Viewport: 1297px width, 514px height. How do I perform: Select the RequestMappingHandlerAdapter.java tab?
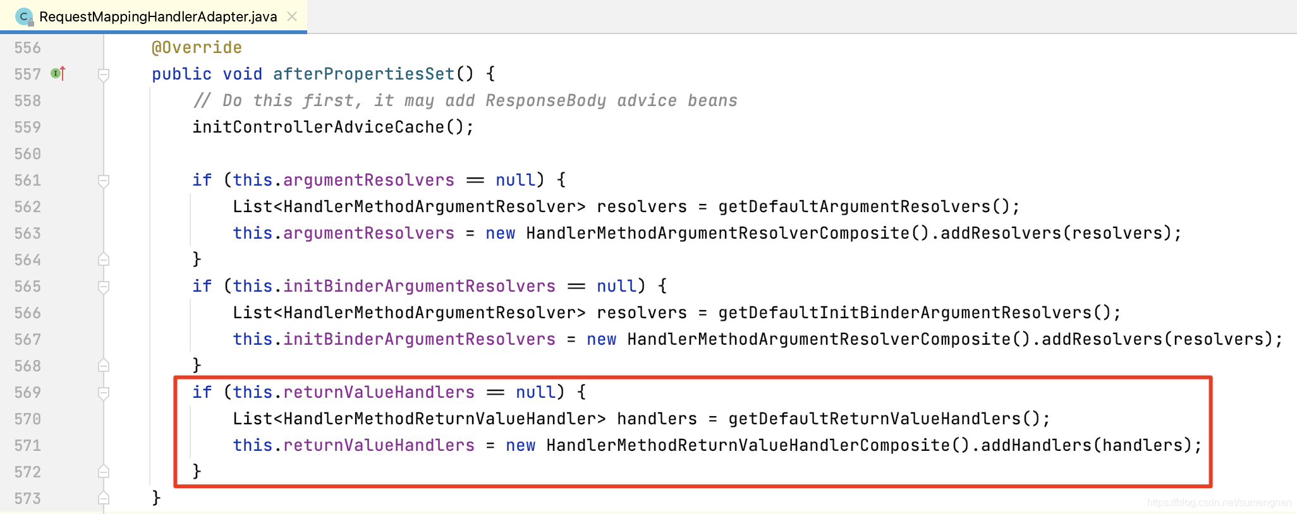[x=154, y=16]
